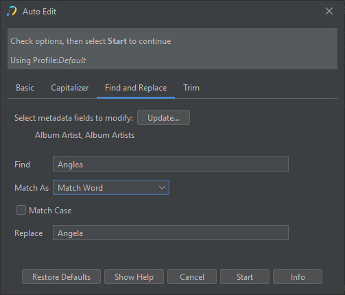
Task: Cancel the Auto Edit operation
Action: pos(192,276)
